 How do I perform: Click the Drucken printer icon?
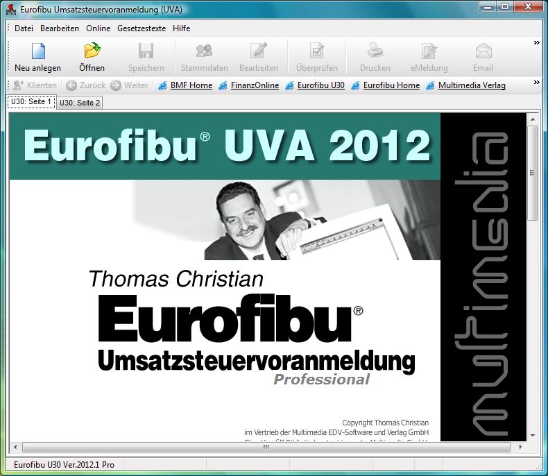click(x=375, y=51)
